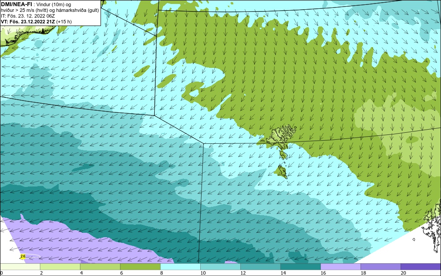Click the 0–2 m/s pale yellow legend swatch
This screenshot has width=441, height=276.
(x=20, y=267)
